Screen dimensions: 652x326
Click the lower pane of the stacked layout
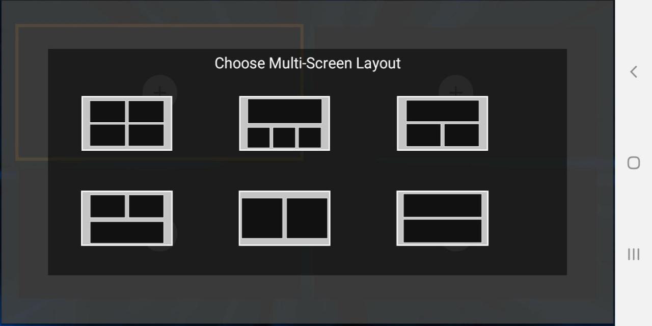[443, 231]
